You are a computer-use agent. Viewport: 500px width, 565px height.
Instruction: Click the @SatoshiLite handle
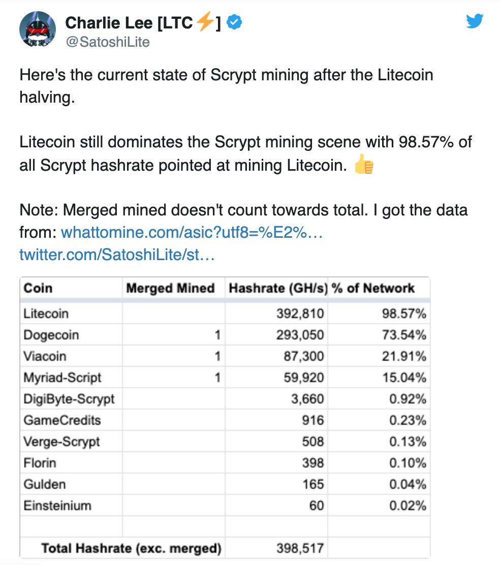point(107,42)
